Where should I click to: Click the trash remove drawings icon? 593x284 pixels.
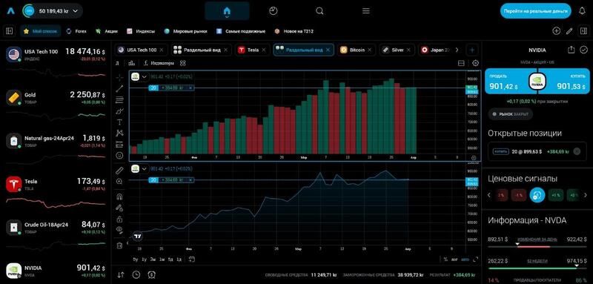[119, 245]
